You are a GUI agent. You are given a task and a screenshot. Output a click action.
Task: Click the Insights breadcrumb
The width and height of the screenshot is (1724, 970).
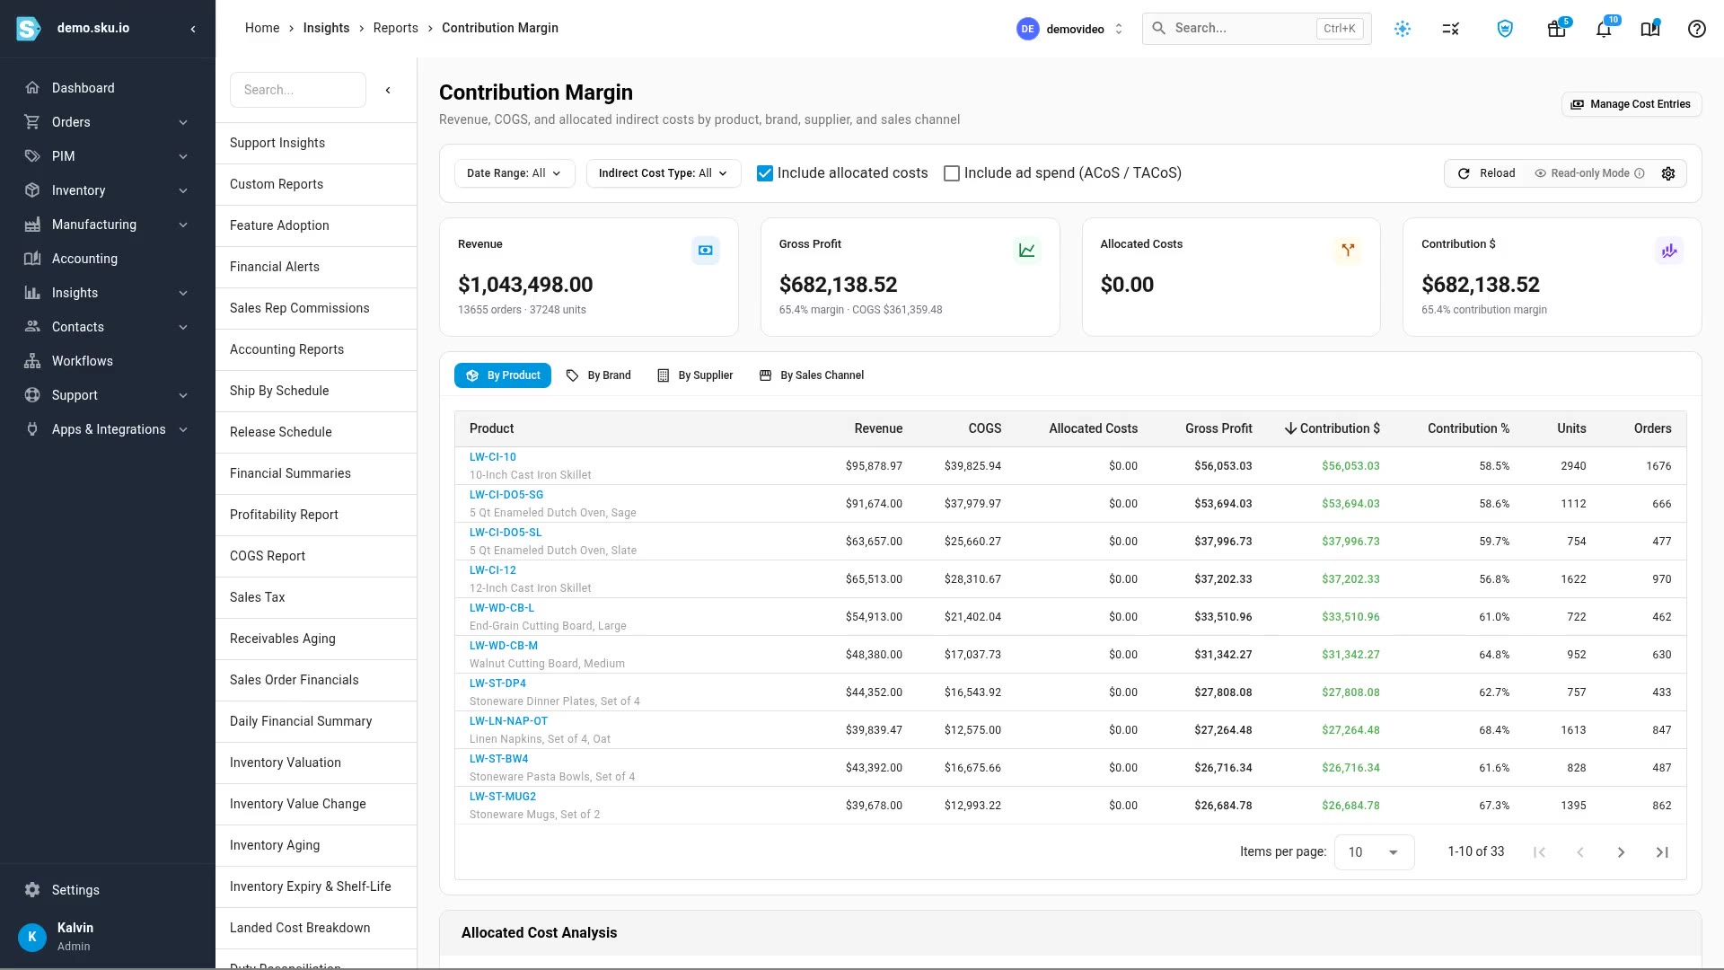pyautogui.click(x=326, y=28)
